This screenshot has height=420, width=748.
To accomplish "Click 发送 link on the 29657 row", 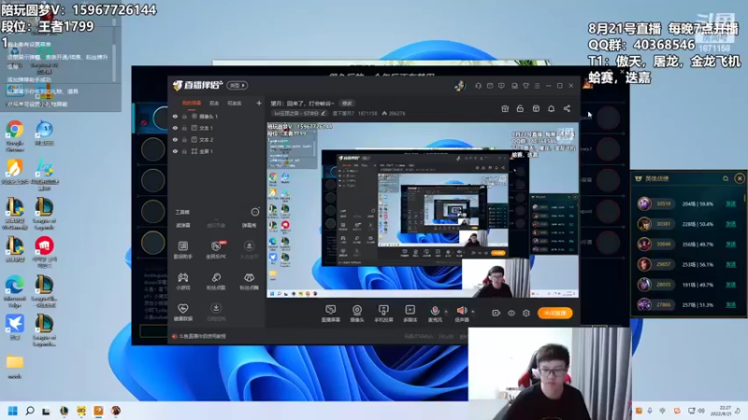I will (730, 264).
